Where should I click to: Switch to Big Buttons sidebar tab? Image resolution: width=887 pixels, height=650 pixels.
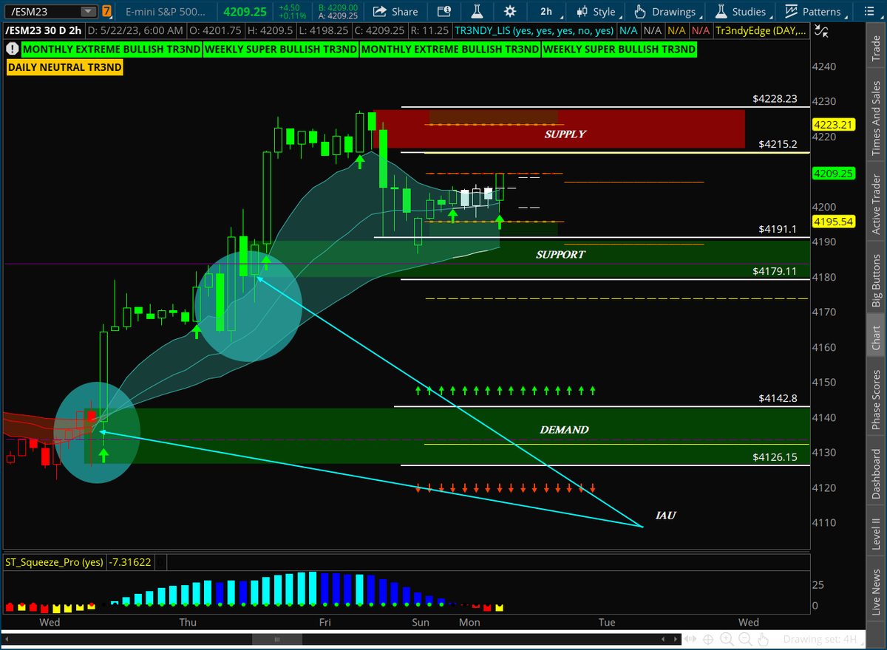point(876,281)
